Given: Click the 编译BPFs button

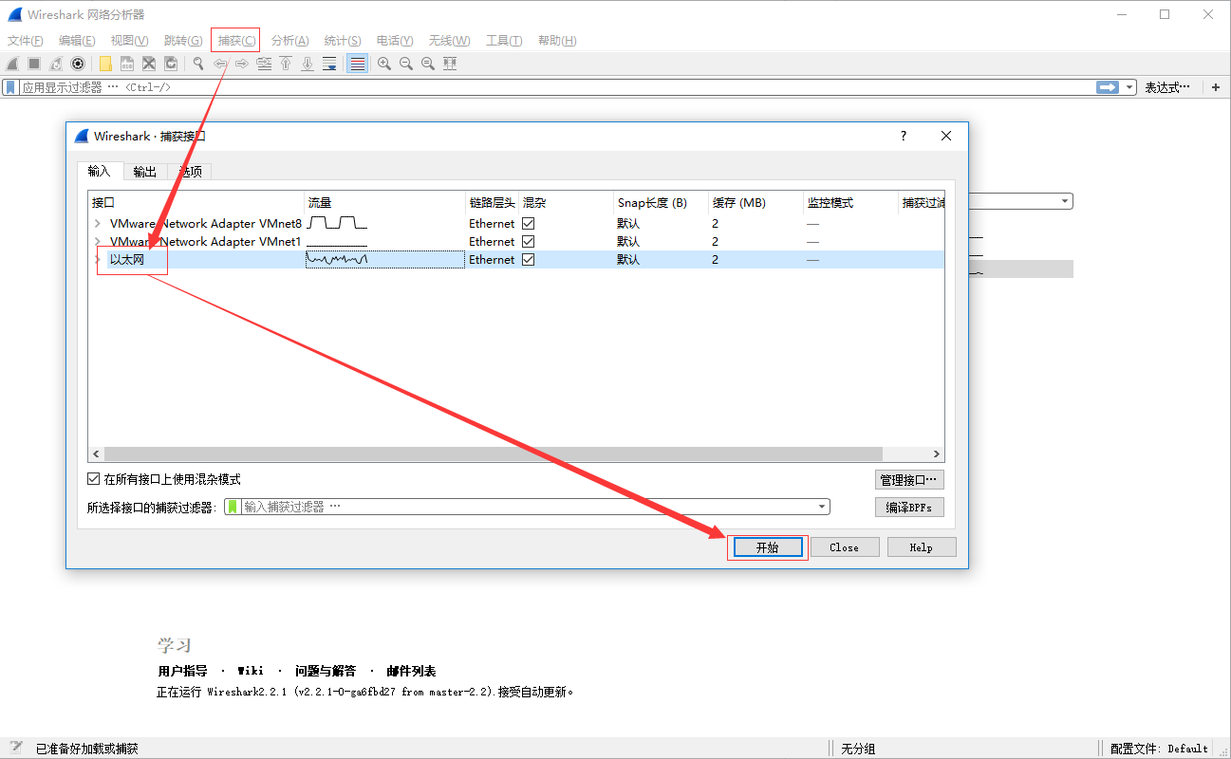Looking at the screenshot, I should pos(909,508).
